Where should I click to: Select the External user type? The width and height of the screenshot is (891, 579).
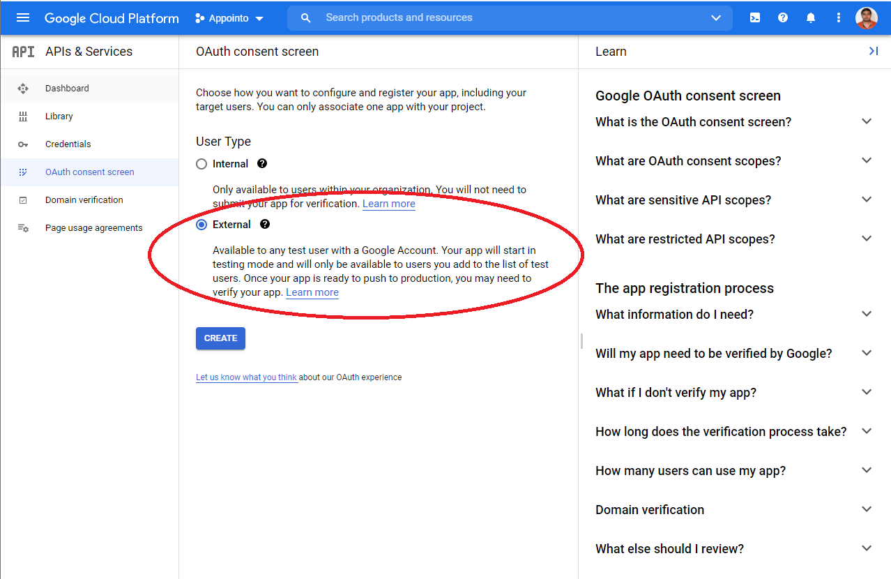[x=201, y=225]
